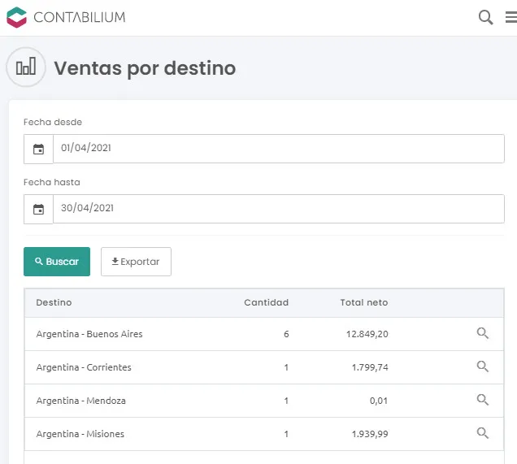Viewport: 517px width, 464px height.
Task: Click the 0,01 total value
Action: [379, 401]
